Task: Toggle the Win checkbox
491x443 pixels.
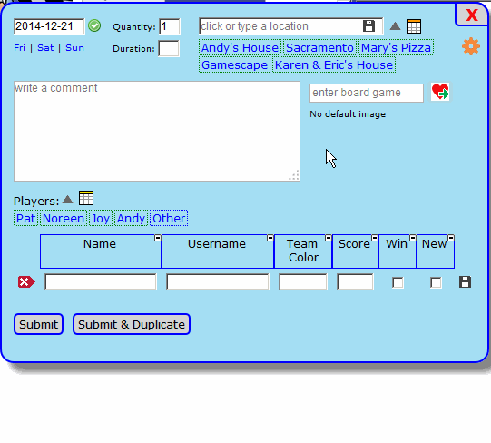Action: [x=398, y=282]
